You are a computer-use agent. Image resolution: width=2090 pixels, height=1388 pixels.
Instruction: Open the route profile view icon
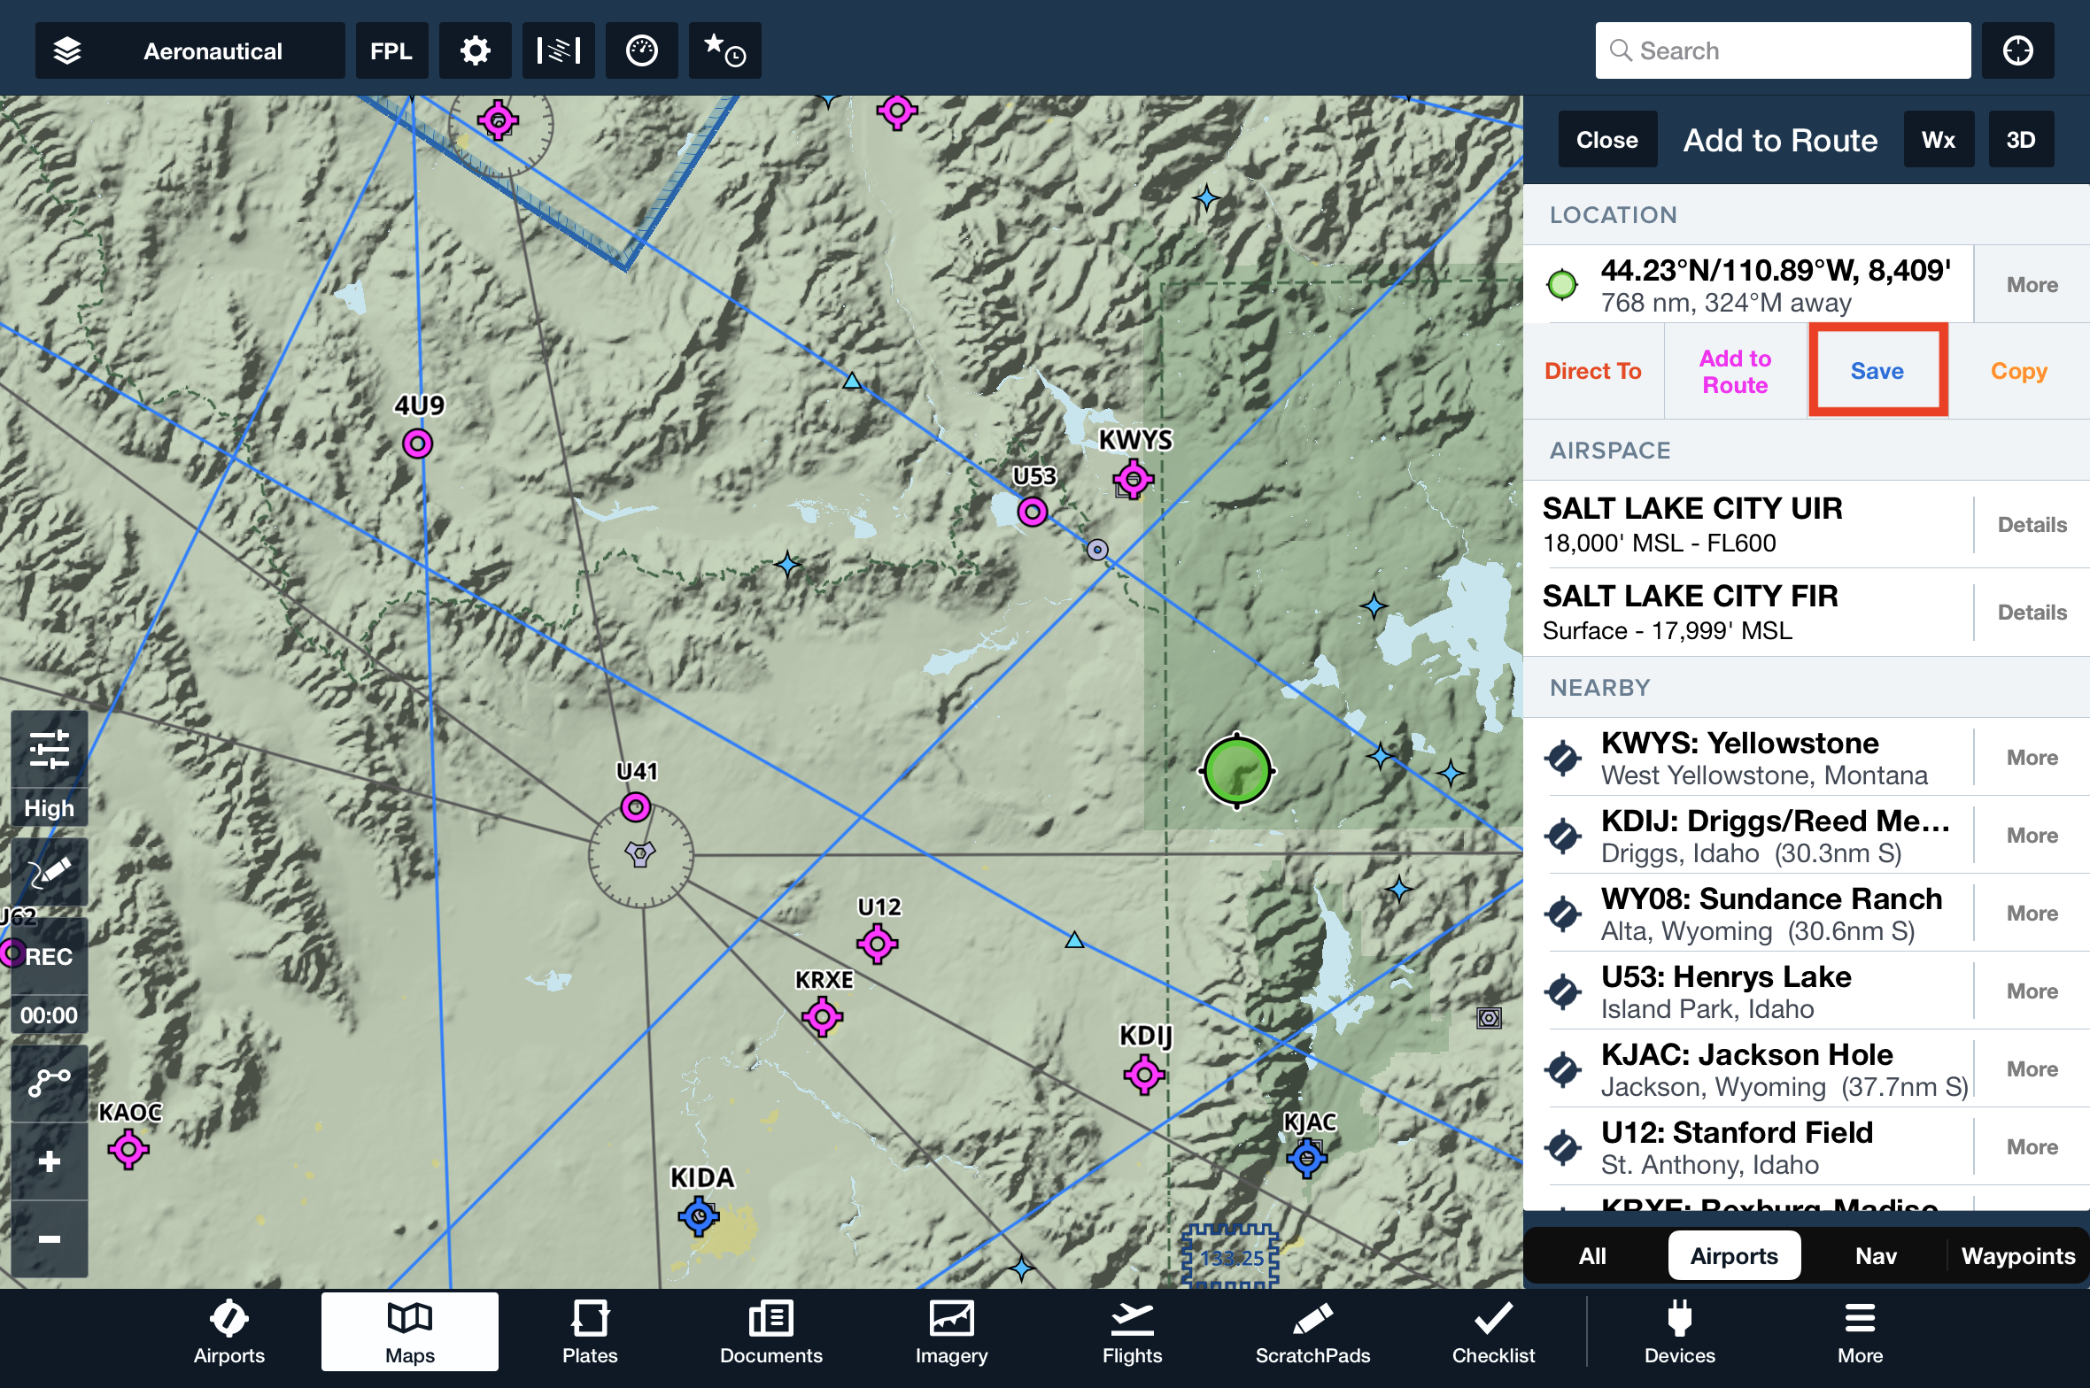[558, 50]
